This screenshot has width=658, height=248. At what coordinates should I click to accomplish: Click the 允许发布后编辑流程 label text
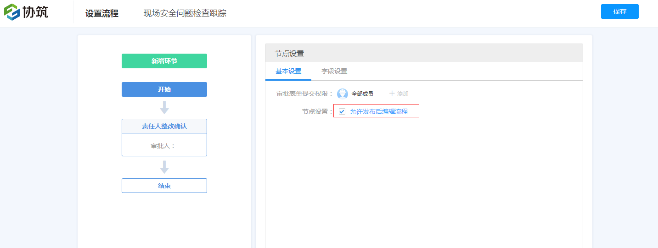(x=379, y=111)
